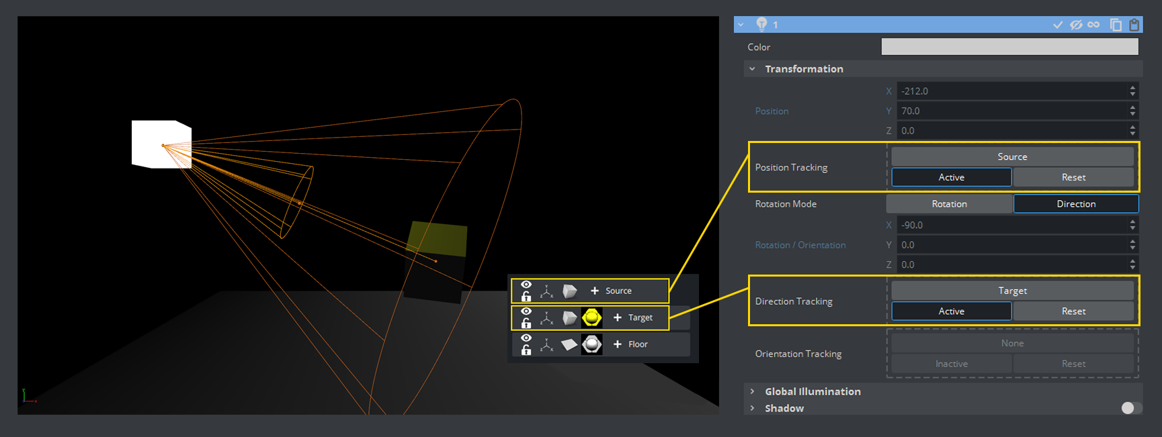Select Direction rotation mode
The width and height of the screenshot is (1162, 437).
click(x=1075, y=204)
